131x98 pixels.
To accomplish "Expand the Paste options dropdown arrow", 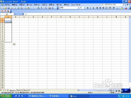I will (30, 8).
